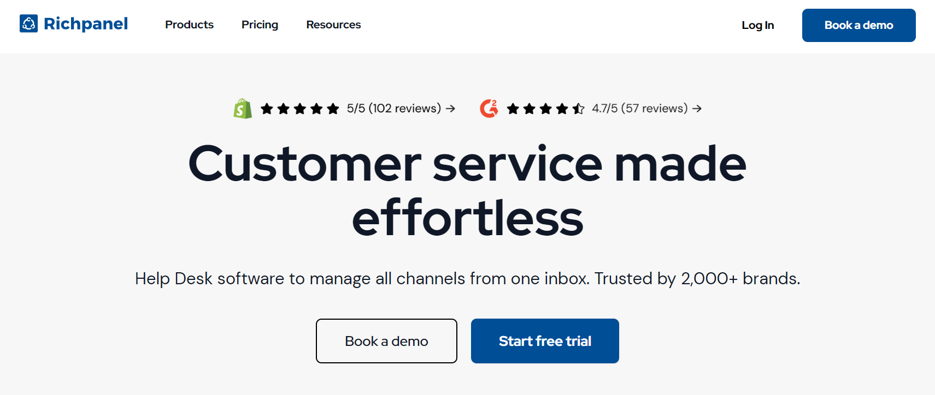Click the five-star Shopify rating stars
This screenshot has width=935, height=395.
(299, 109)
